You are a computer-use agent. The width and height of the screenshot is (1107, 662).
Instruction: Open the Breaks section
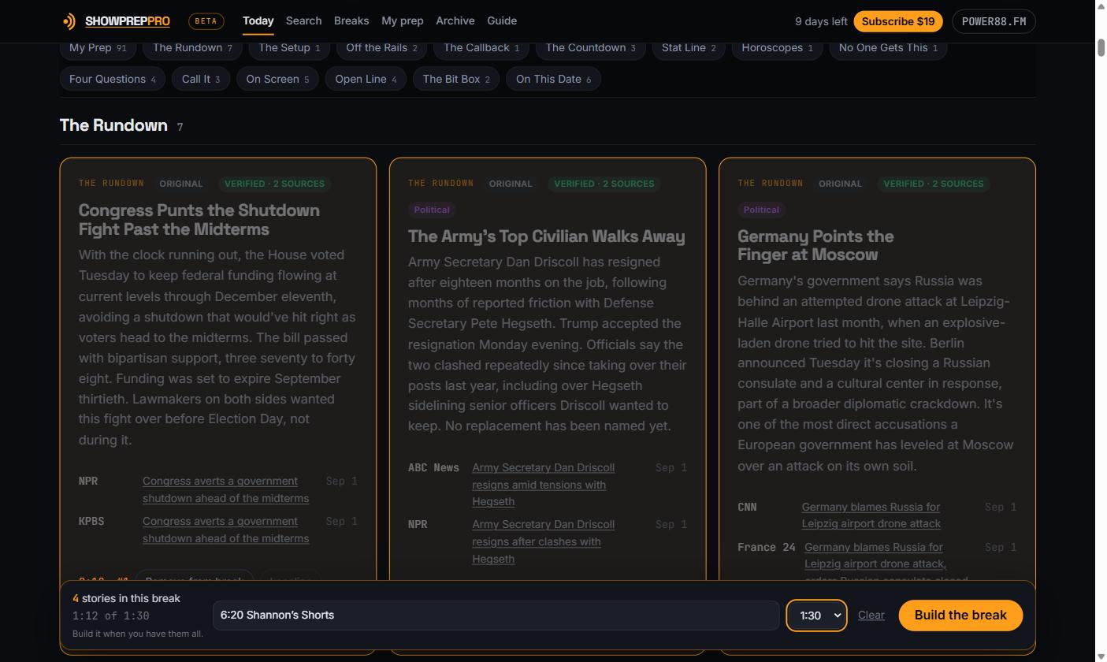351,20
